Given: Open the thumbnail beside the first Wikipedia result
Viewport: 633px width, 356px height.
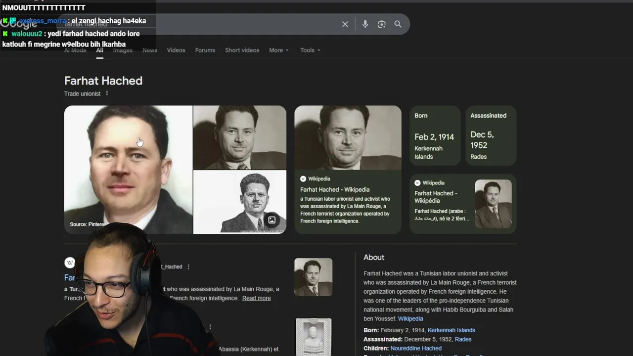Looking at the screenshot, I should click(314, 277).
